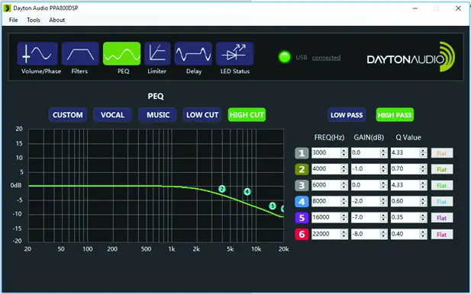Click the band 4 marker on the graph
Screen dimensions: 471x294
pyautogui.click(x=247, y=191)
